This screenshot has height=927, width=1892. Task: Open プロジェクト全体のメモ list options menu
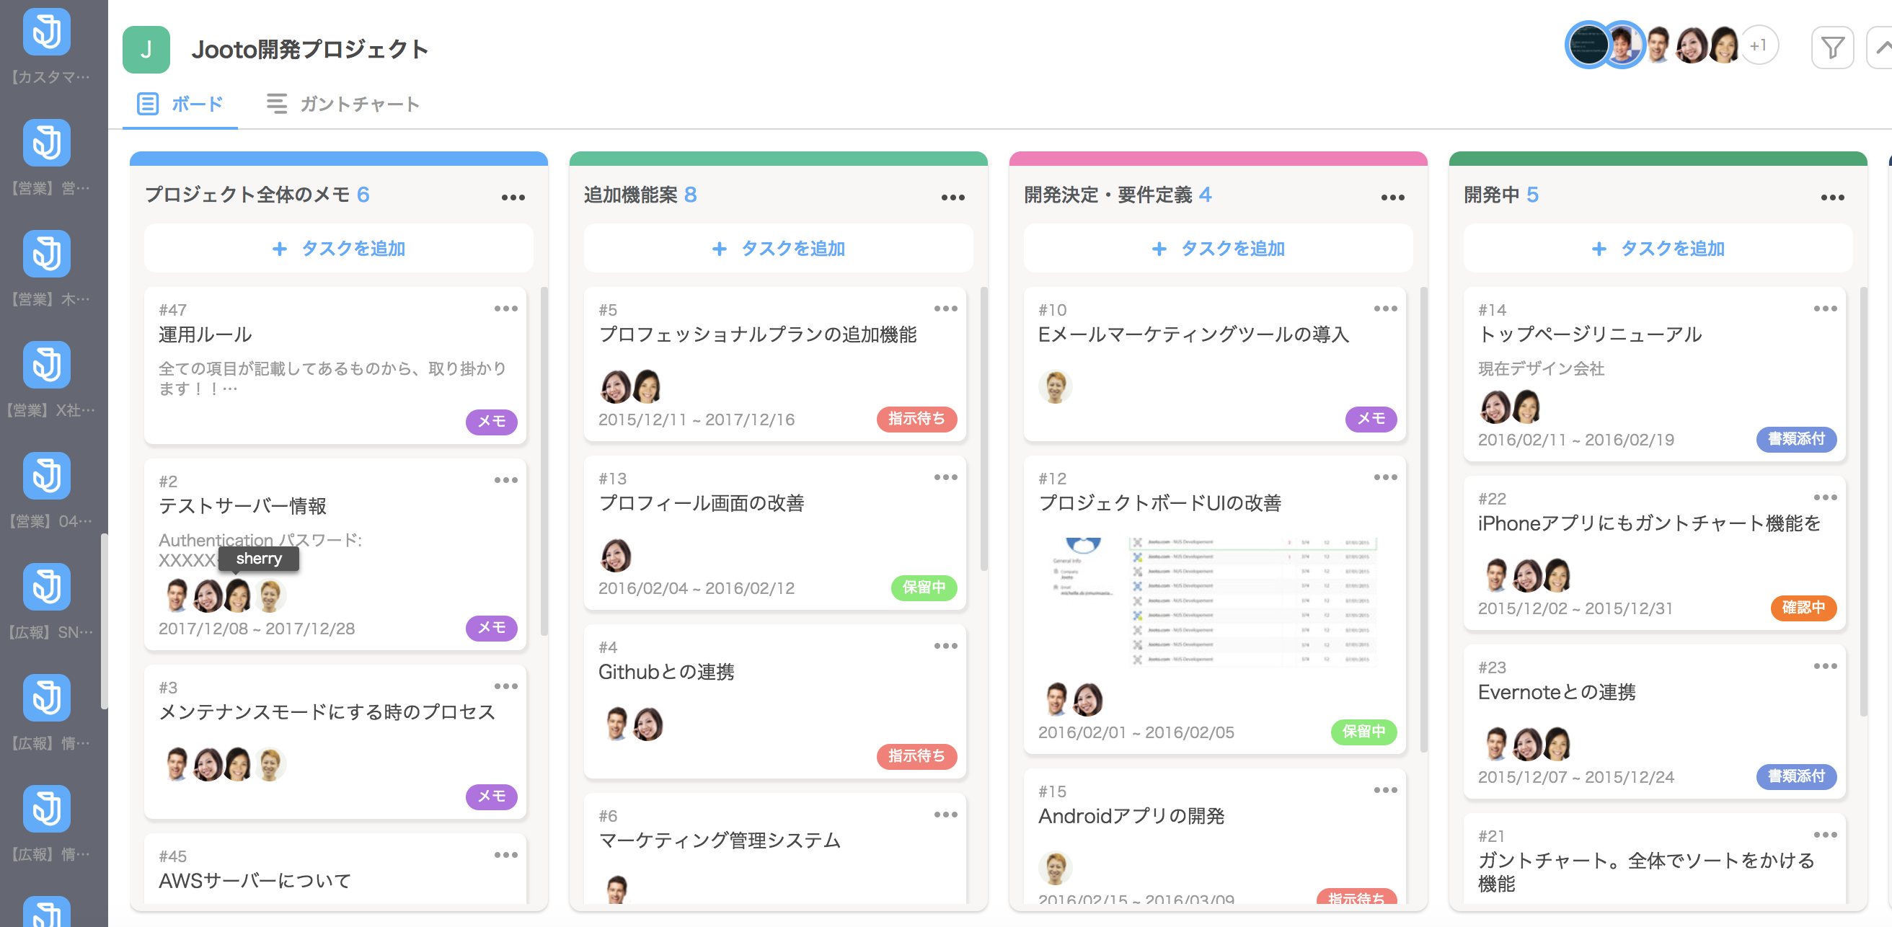[513, 197]
